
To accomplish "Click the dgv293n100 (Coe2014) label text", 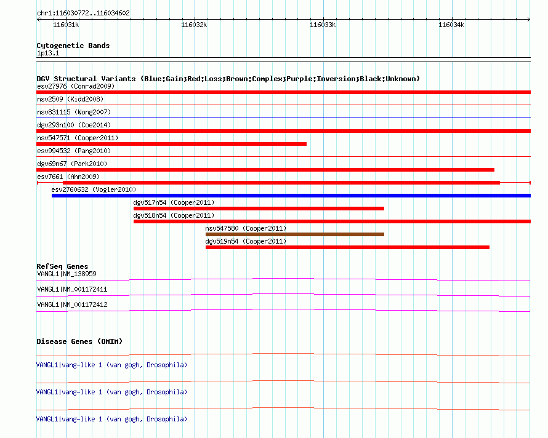I will [74, 125].
